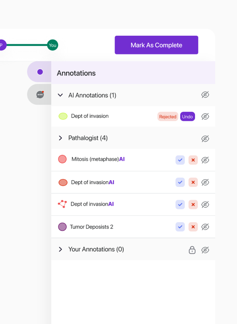Reject the Mitosis (metaphase) annotation with the red X
Viewport: 237px width, 324px height.
193,160
